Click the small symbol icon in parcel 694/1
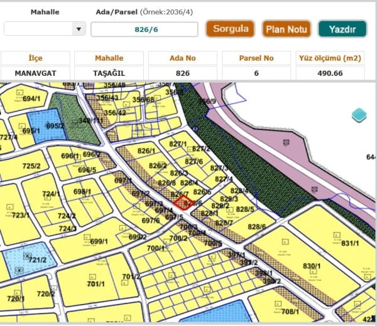Viewport: 377px width, 326px height. [19, 92]
